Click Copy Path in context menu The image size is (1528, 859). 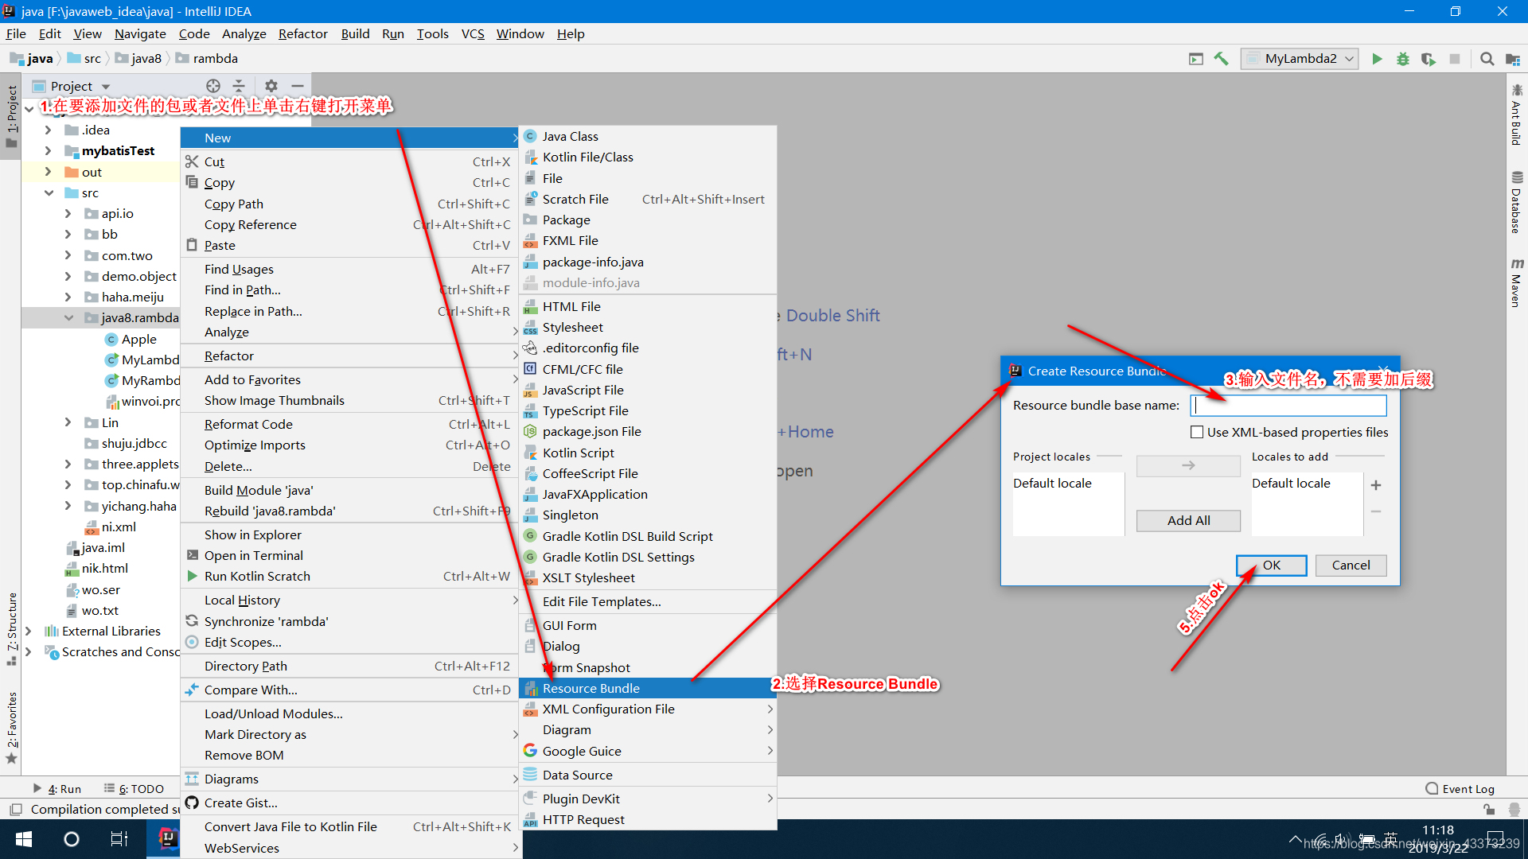coord(350,204)
